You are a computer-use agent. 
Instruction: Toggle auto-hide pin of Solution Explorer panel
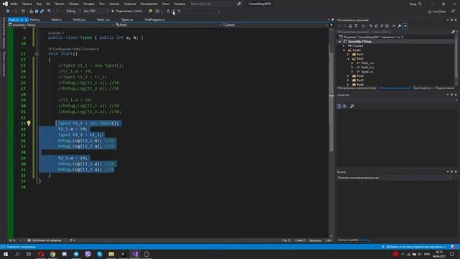coord(452,20)
